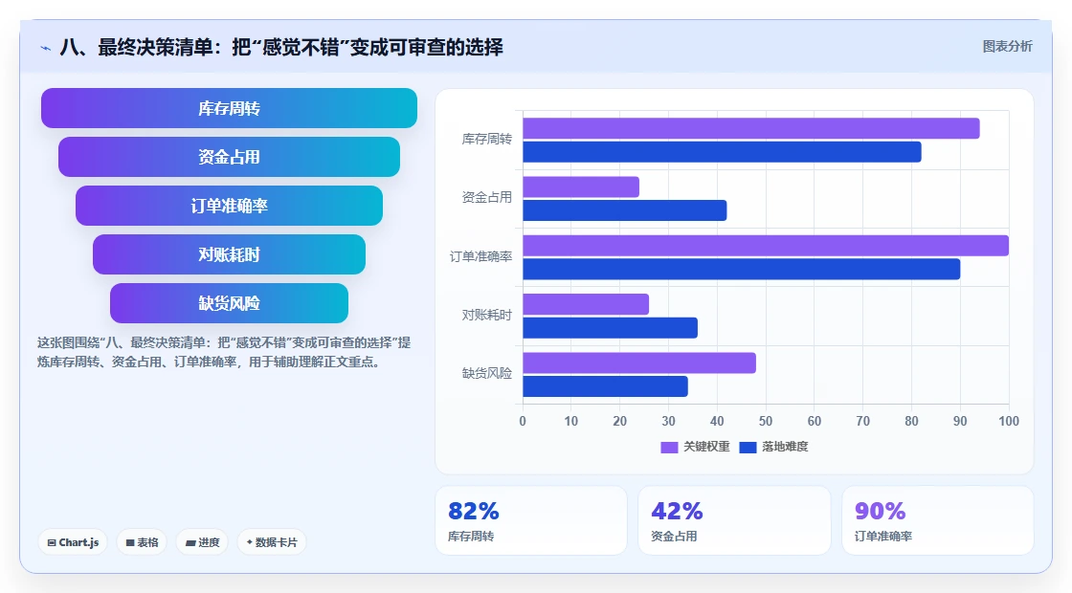Click the purple 资金占用 关键权重 bar
Screen dimensions: 1072x593
tap(581, 187)
